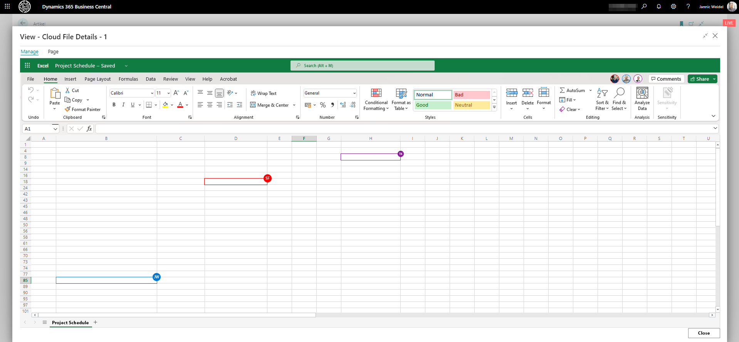Viewport: 739px width, 342px height.
Task: Click the Project Schedule sheet tab
Action: point(70,323)
